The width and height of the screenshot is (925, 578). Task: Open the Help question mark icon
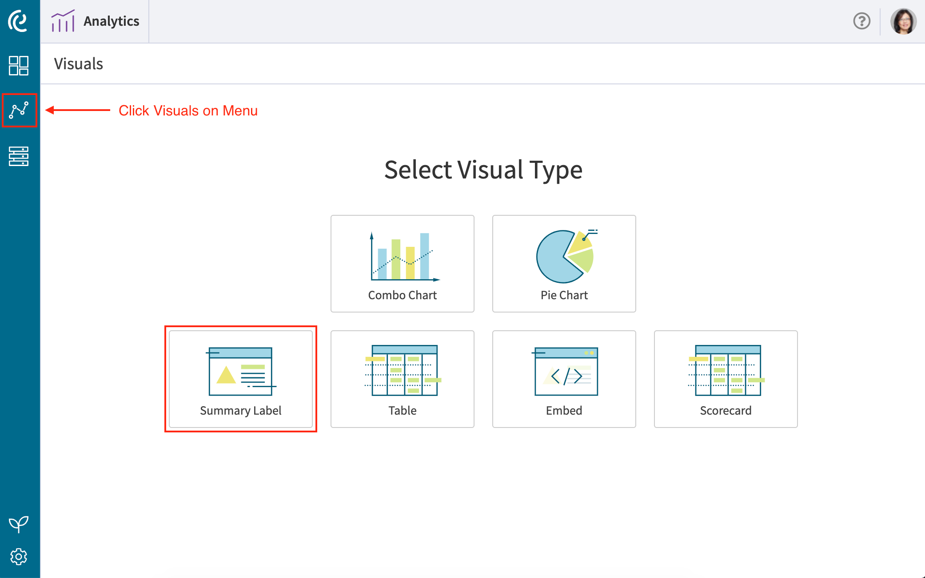(x=861, y=20)
